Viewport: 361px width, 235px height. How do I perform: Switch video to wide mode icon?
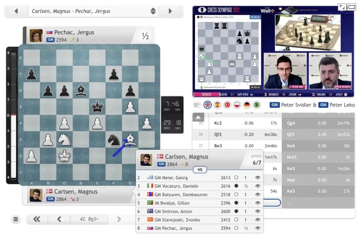(x=352, y=7)
